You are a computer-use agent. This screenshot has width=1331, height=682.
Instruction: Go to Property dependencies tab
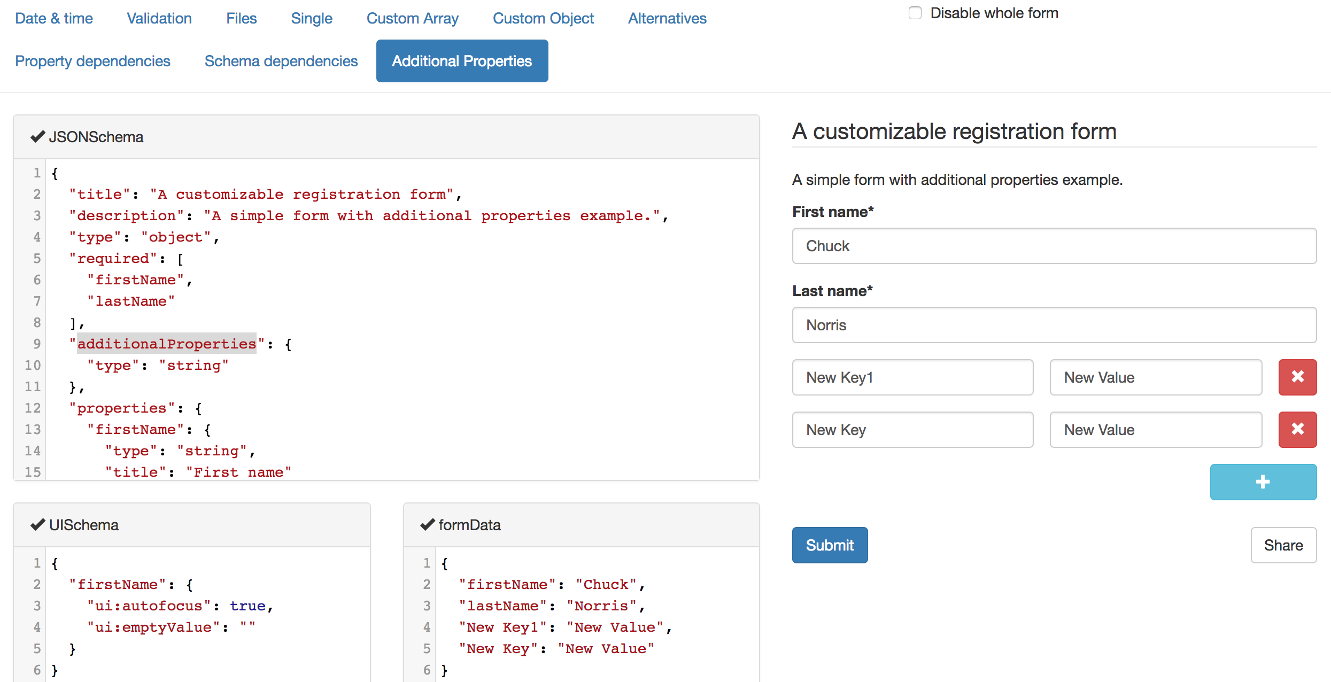pos(92,61)
